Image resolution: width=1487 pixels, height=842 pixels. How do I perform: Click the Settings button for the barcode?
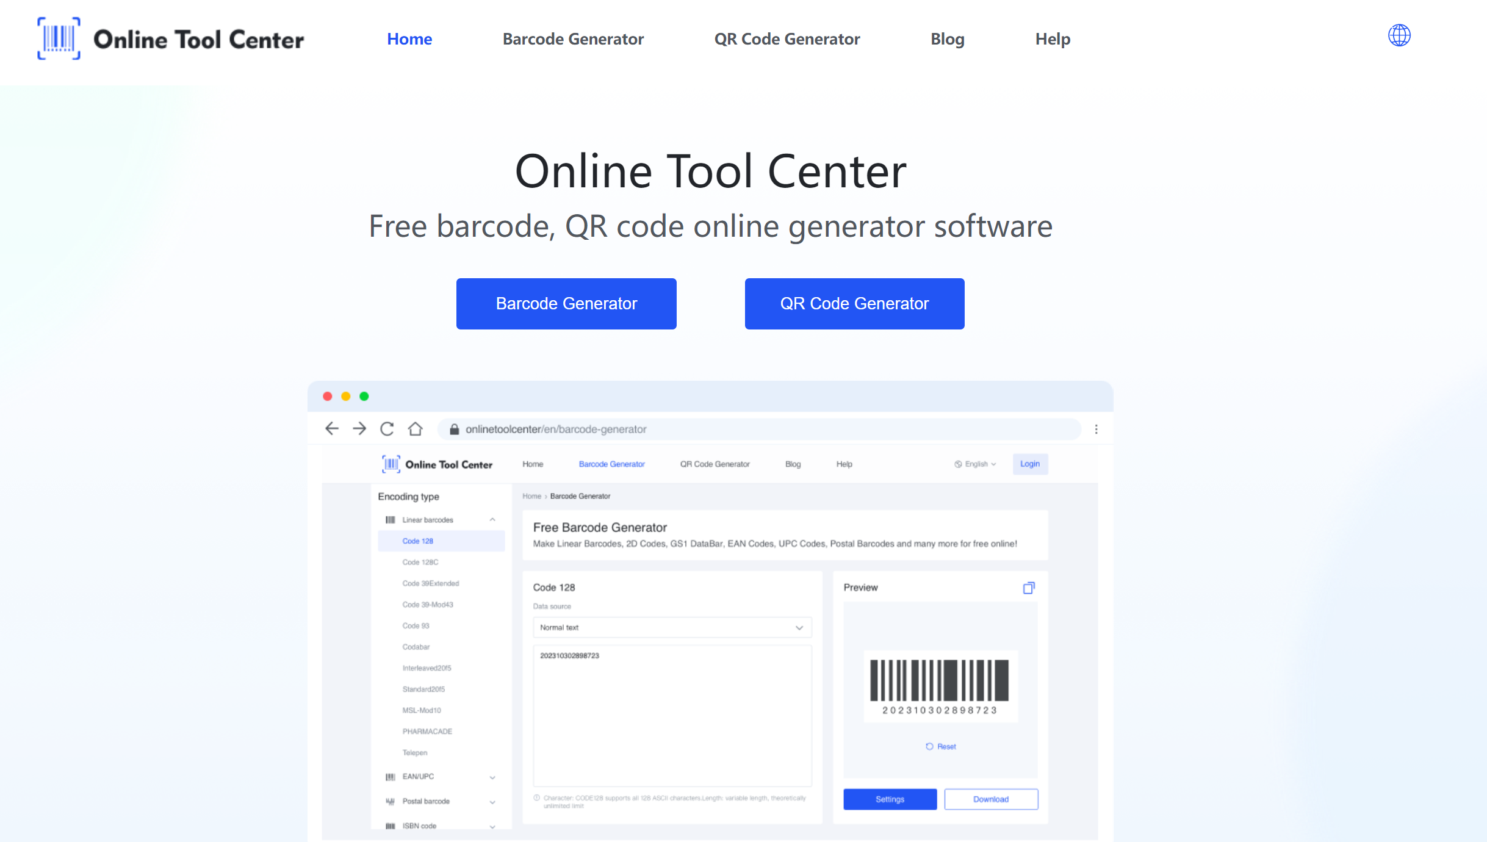tap(891, 799)
